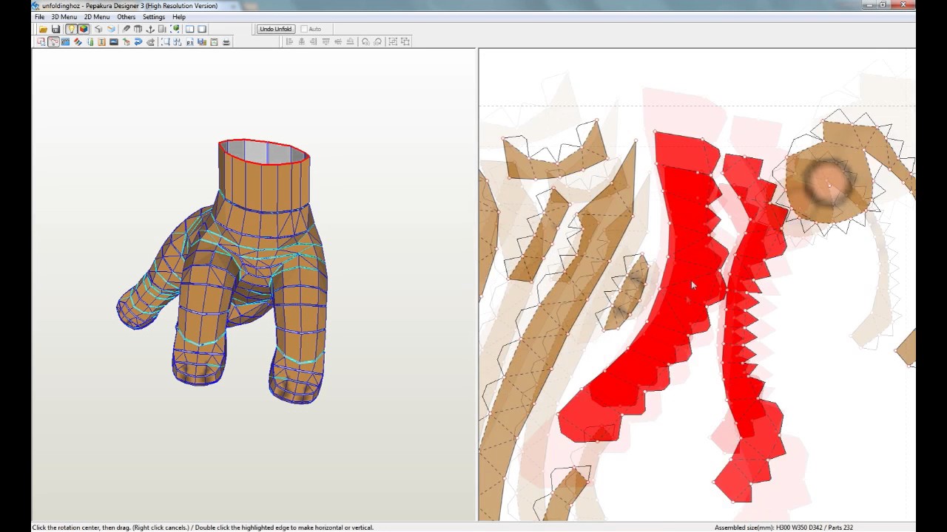Click the Open file folder icon
Viewport: 947px width, 532px height.
point(43,29)
